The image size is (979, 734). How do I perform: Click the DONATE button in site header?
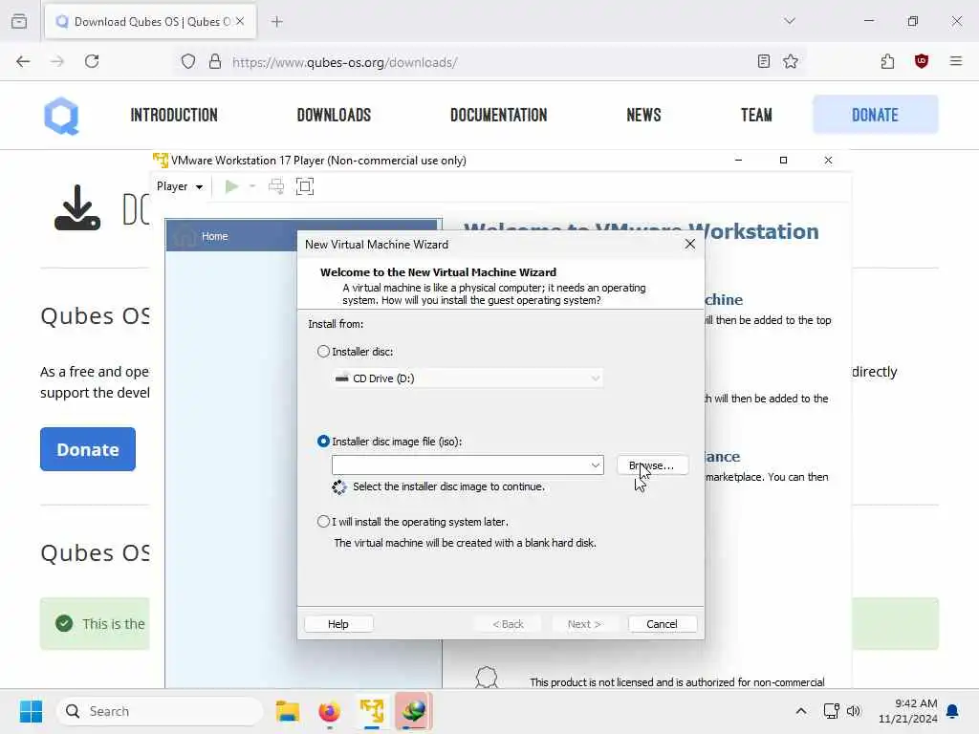click(x=876, y=115)
